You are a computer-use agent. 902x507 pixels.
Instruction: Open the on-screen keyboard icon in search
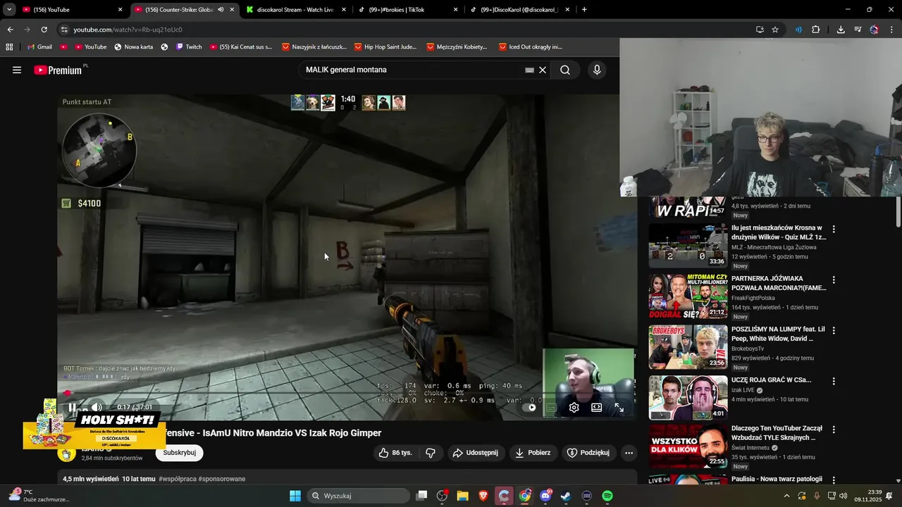[x=529, y=70]
